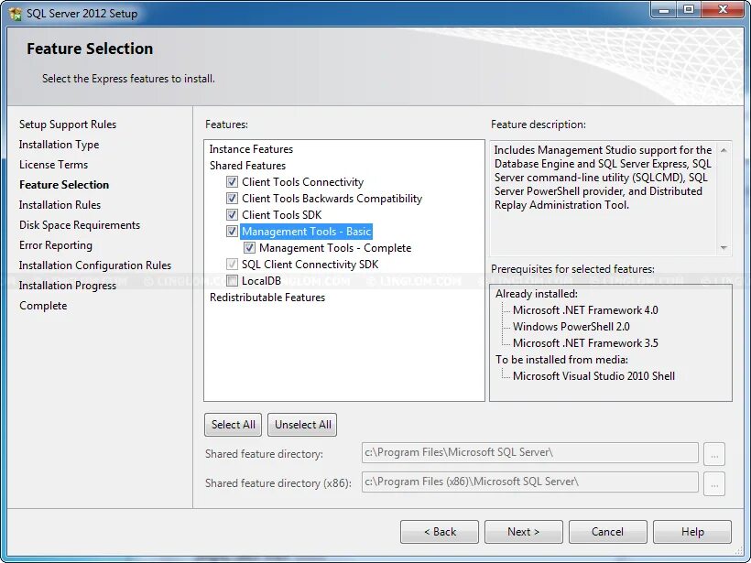
Task: Maximize the SQL Server Setup window
Action: point(689,10)
